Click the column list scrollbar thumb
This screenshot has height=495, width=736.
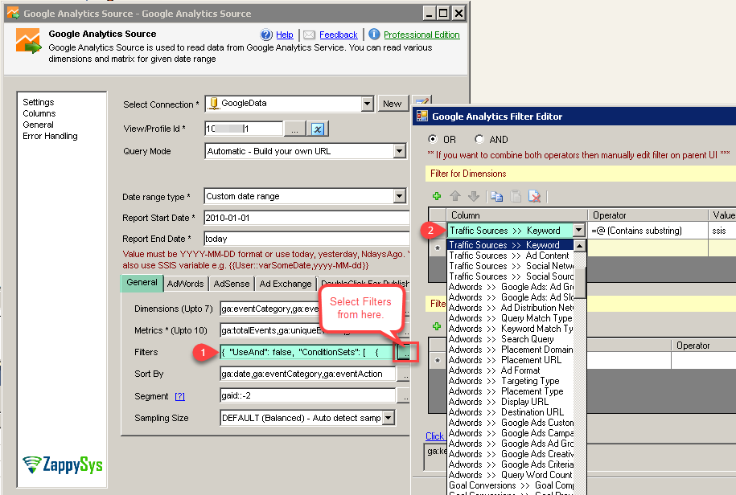[x=580, y=283]
